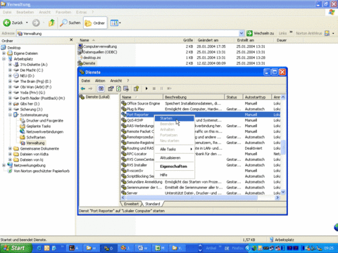
Task: Collapse Arbeitsplatz tree node
Action: pyautogui.click(x=4, y=59)
